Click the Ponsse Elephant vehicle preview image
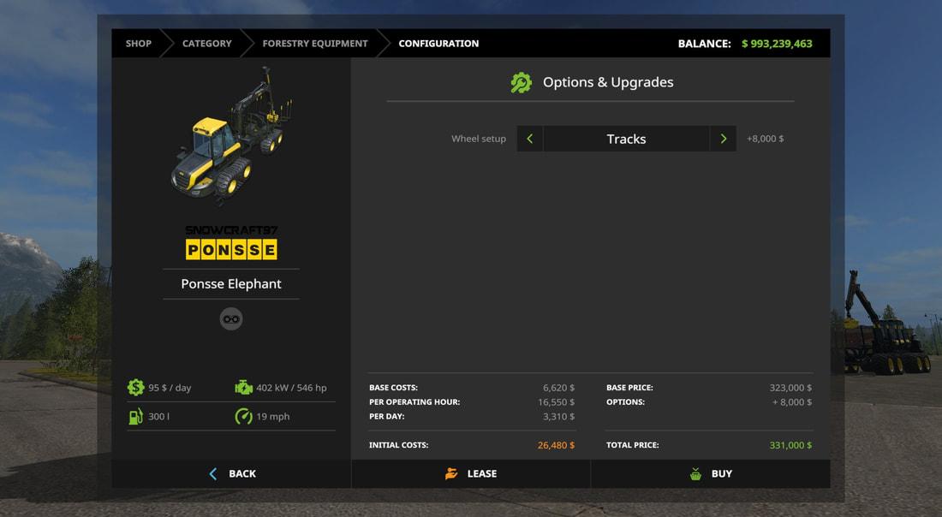Viewport: 942px width, 517px height. [231, 139]
